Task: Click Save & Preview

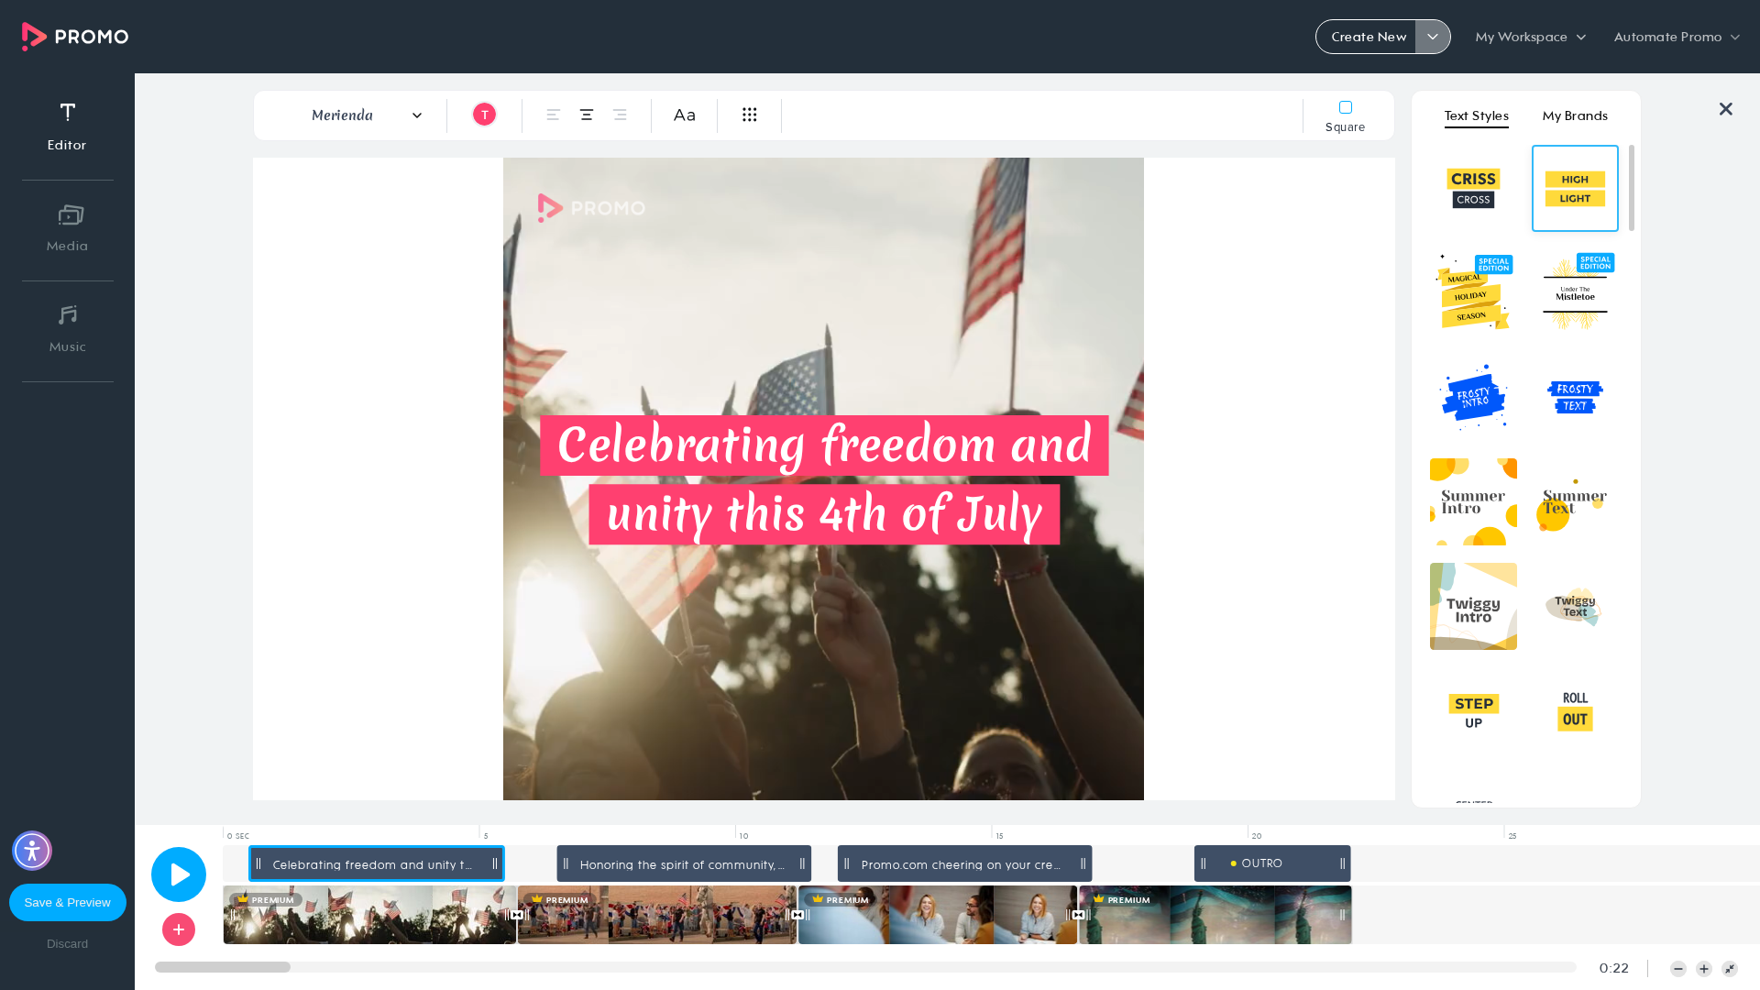Action: pyautogui.click(x=68, y=902)
